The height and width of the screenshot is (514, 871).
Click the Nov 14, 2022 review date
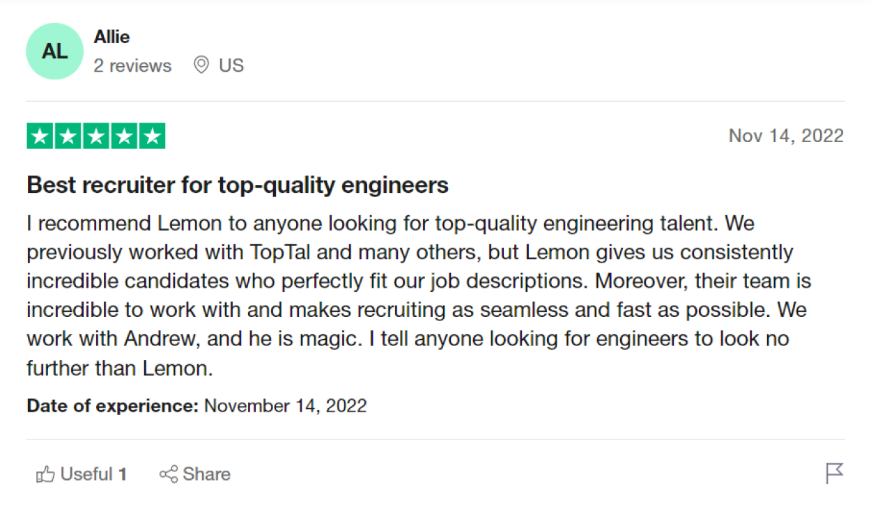(x=785, y=136)
